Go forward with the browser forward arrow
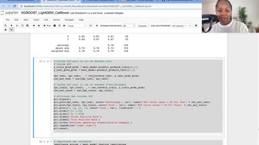This screenshot has width=259, height=145. tap(9, 6)
